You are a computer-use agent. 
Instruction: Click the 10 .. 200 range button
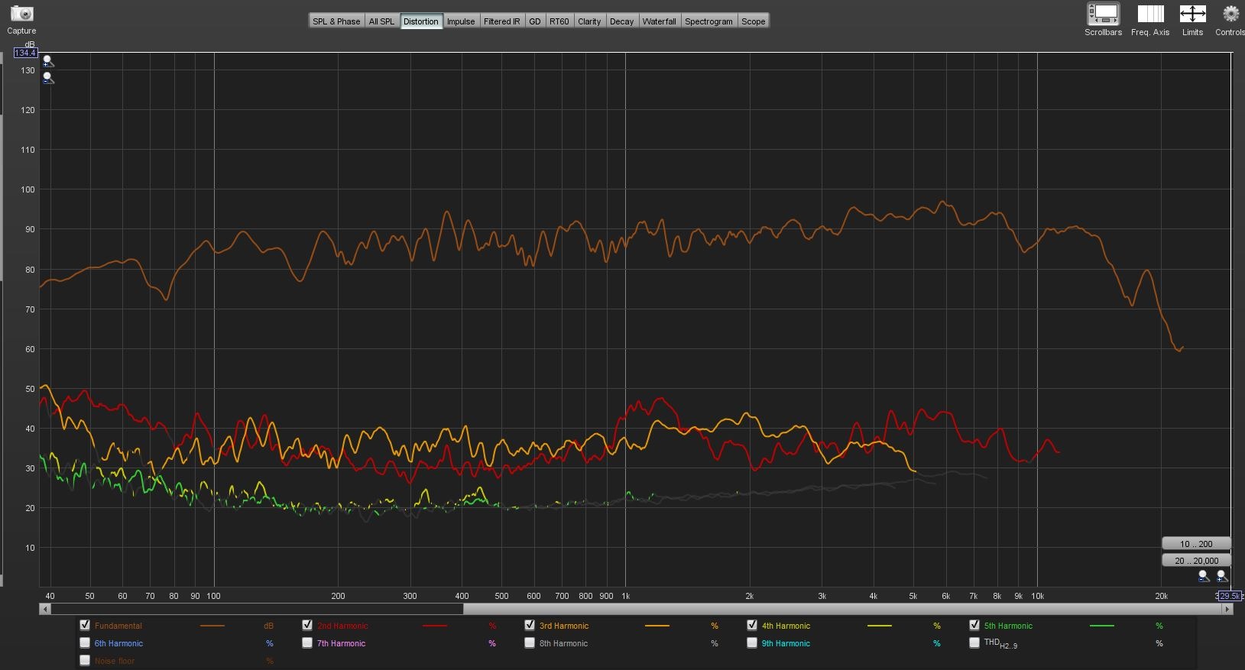click(1196, 544)
